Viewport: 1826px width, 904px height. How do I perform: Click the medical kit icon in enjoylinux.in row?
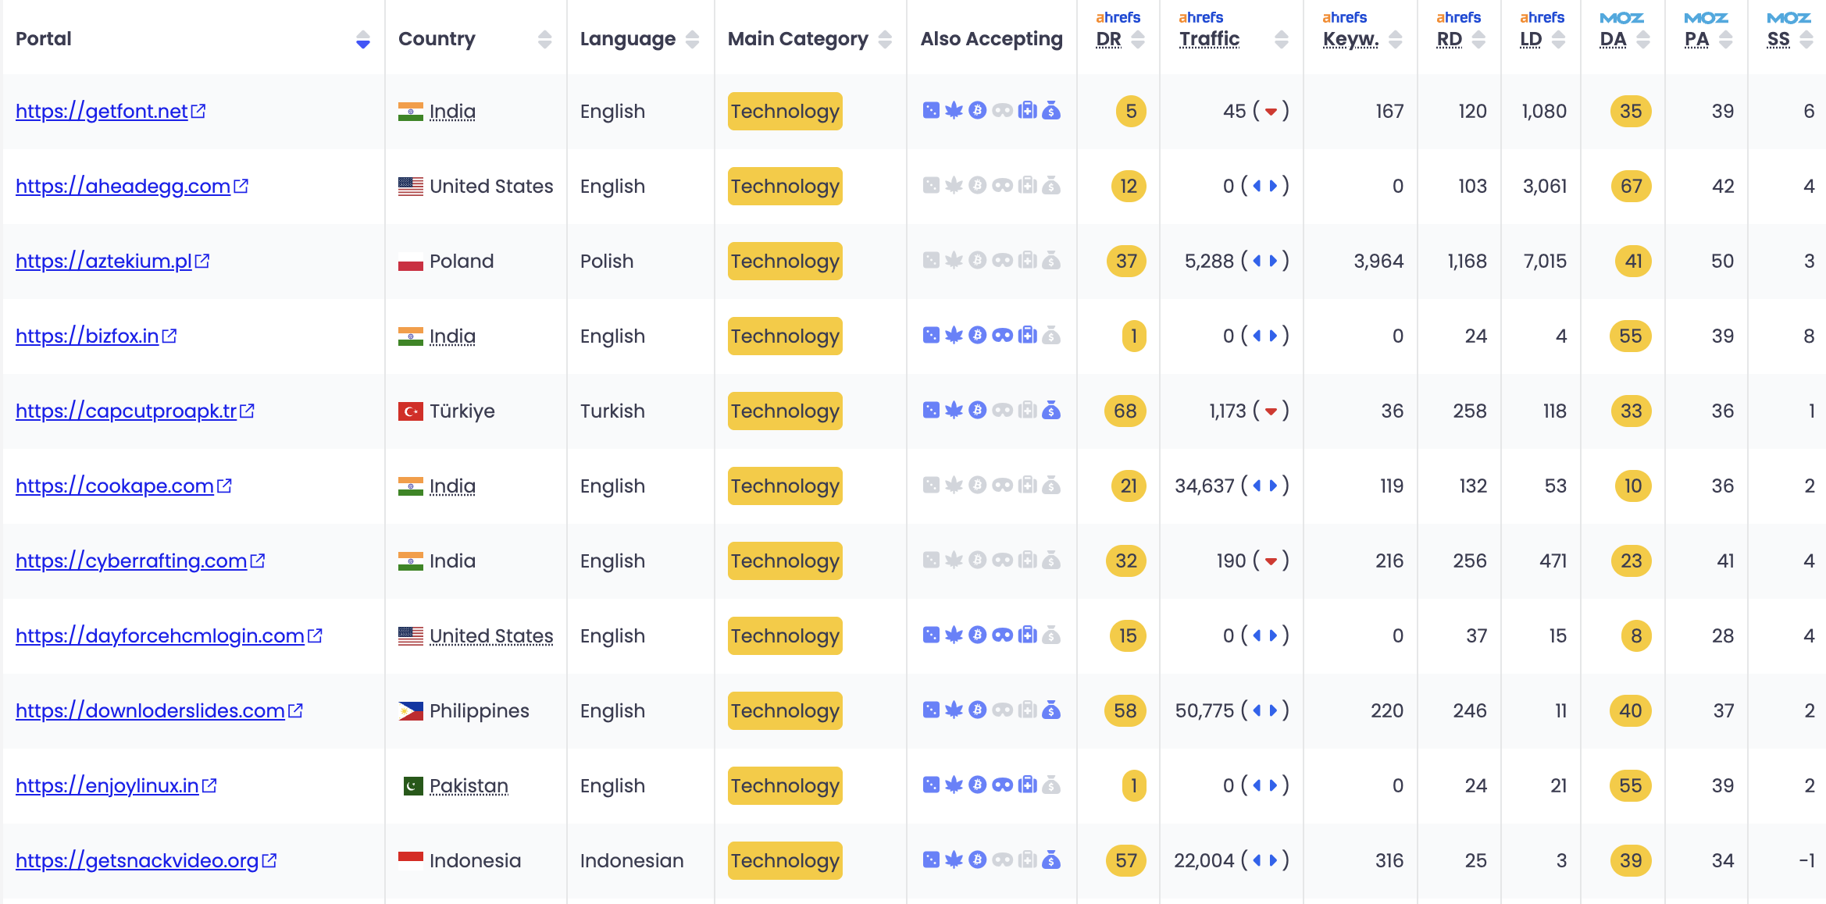pos(1028,785)
